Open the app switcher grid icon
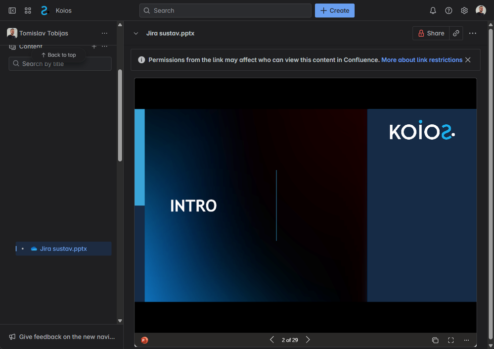The height and width of the screenshot is (349, 494). pos(28,11)
